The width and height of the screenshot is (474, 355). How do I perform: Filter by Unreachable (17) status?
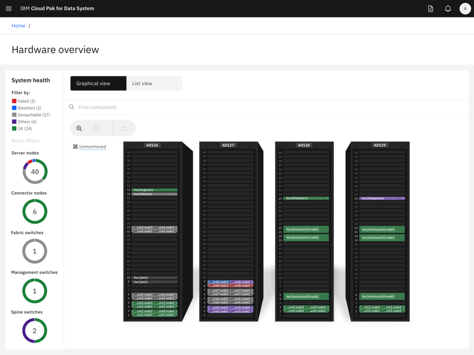(31, 115)
